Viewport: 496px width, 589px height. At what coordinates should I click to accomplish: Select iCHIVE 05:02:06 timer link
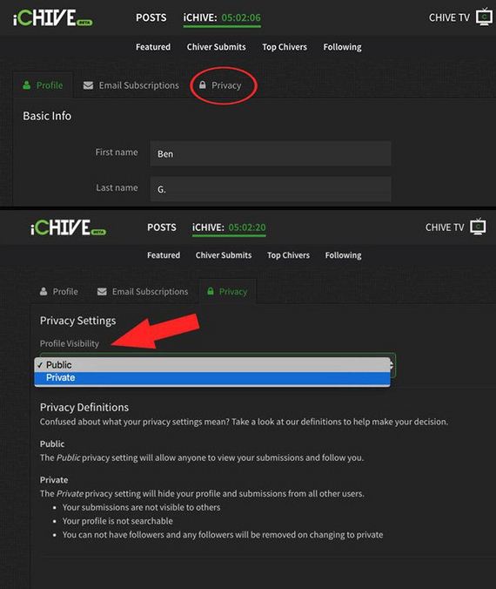(x=222, y=18)
